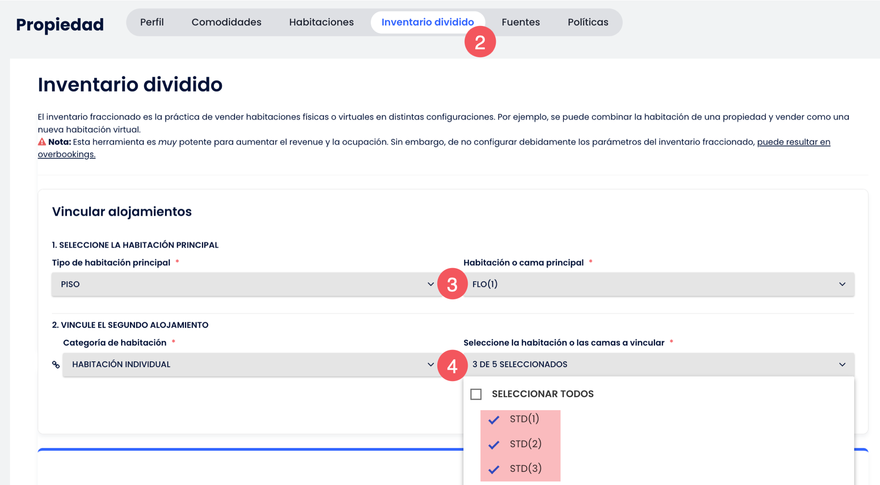Collapse the 3 DE 5 SELECCIONADOS dropdown
This screenshot has height=485, width=880.
[x=659, y=364]
